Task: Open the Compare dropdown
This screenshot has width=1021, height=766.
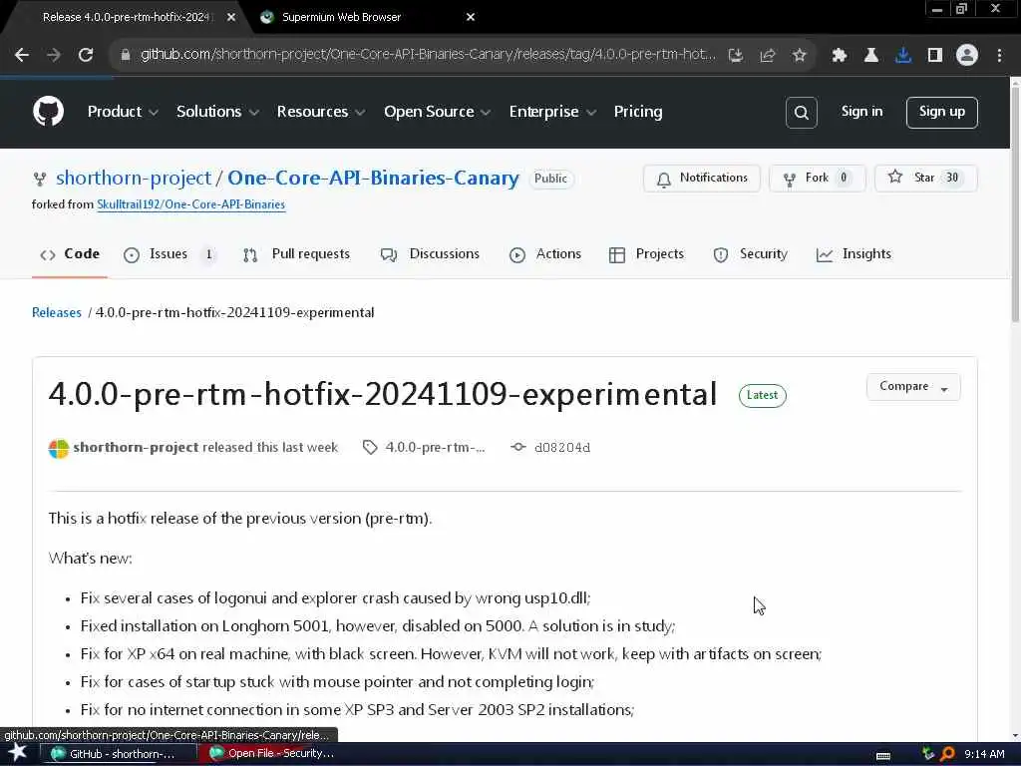Action: point(913,387)
